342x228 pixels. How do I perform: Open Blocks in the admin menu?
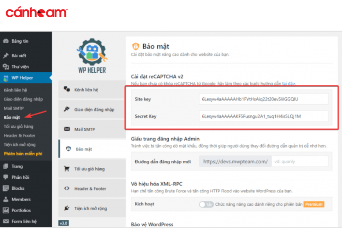(x=26, y=188)
